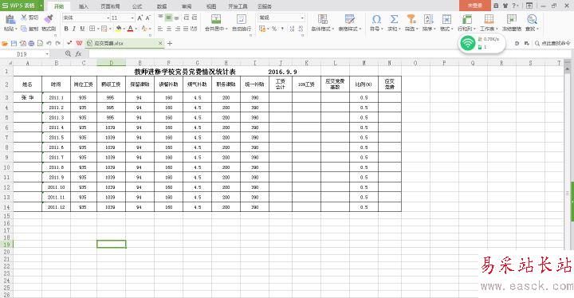This screenshot has width=574, height=298.
Task: Click the green WiFi floating widget icon
Action: pos(468,43)
